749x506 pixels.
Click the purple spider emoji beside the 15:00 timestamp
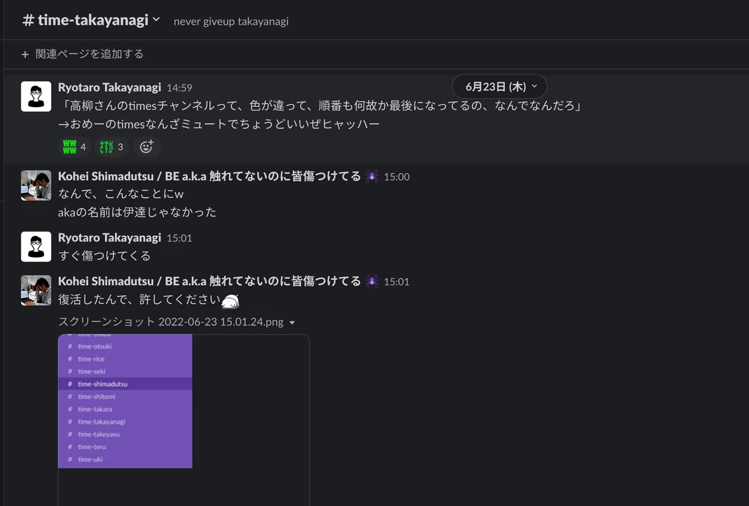(x=373, y=177)
